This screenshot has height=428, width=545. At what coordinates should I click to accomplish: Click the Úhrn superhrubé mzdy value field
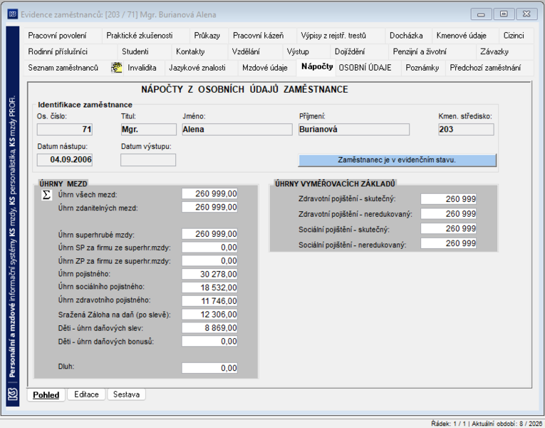click(x=209, y=234)
